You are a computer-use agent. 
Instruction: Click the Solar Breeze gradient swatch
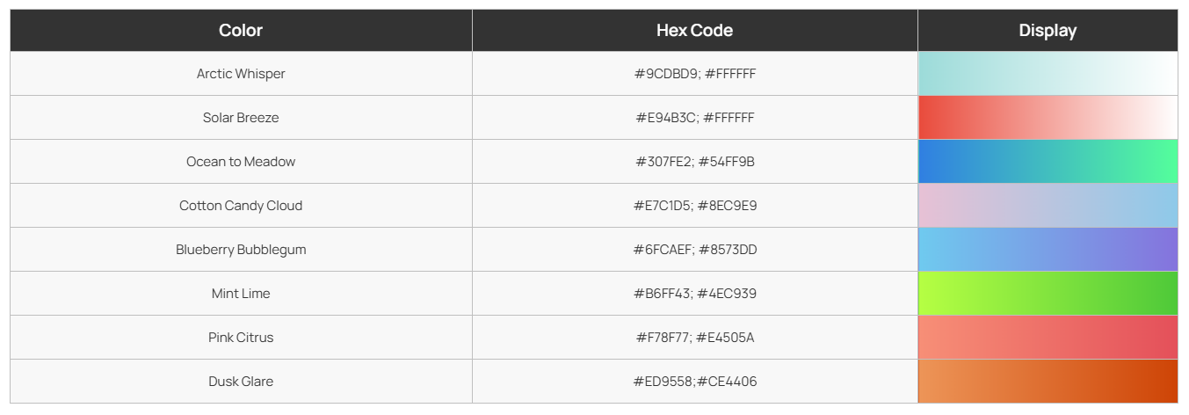point(1048,118)
